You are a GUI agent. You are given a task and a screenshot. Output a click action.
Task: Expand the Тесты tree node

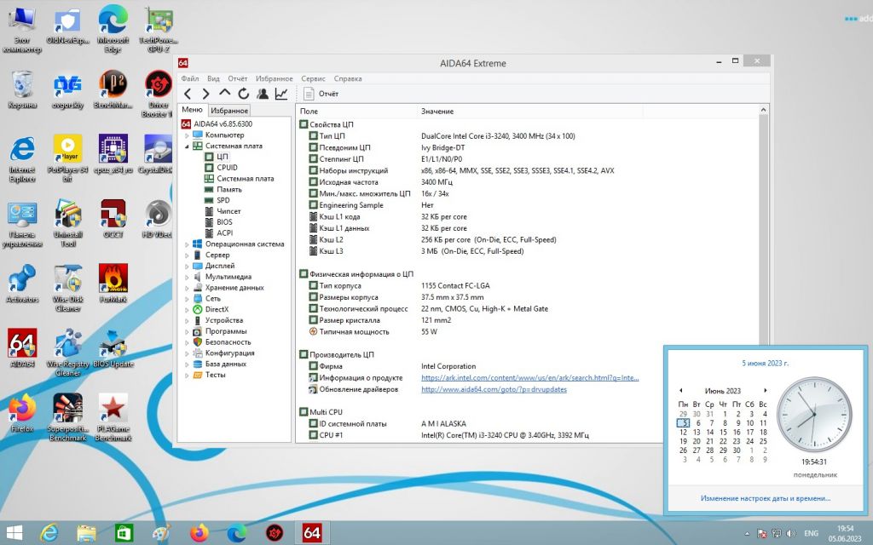point(187,375)
